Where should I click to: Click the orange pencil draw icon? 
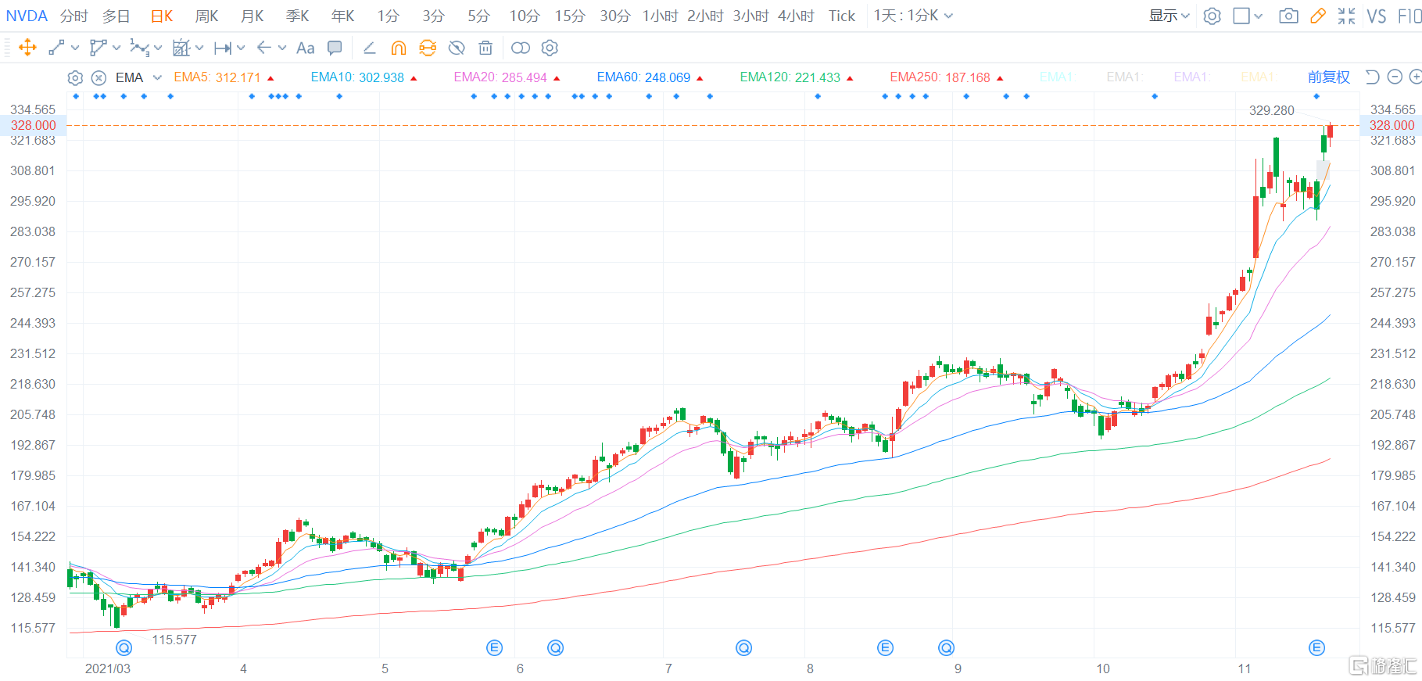[x=1318, y=16]
